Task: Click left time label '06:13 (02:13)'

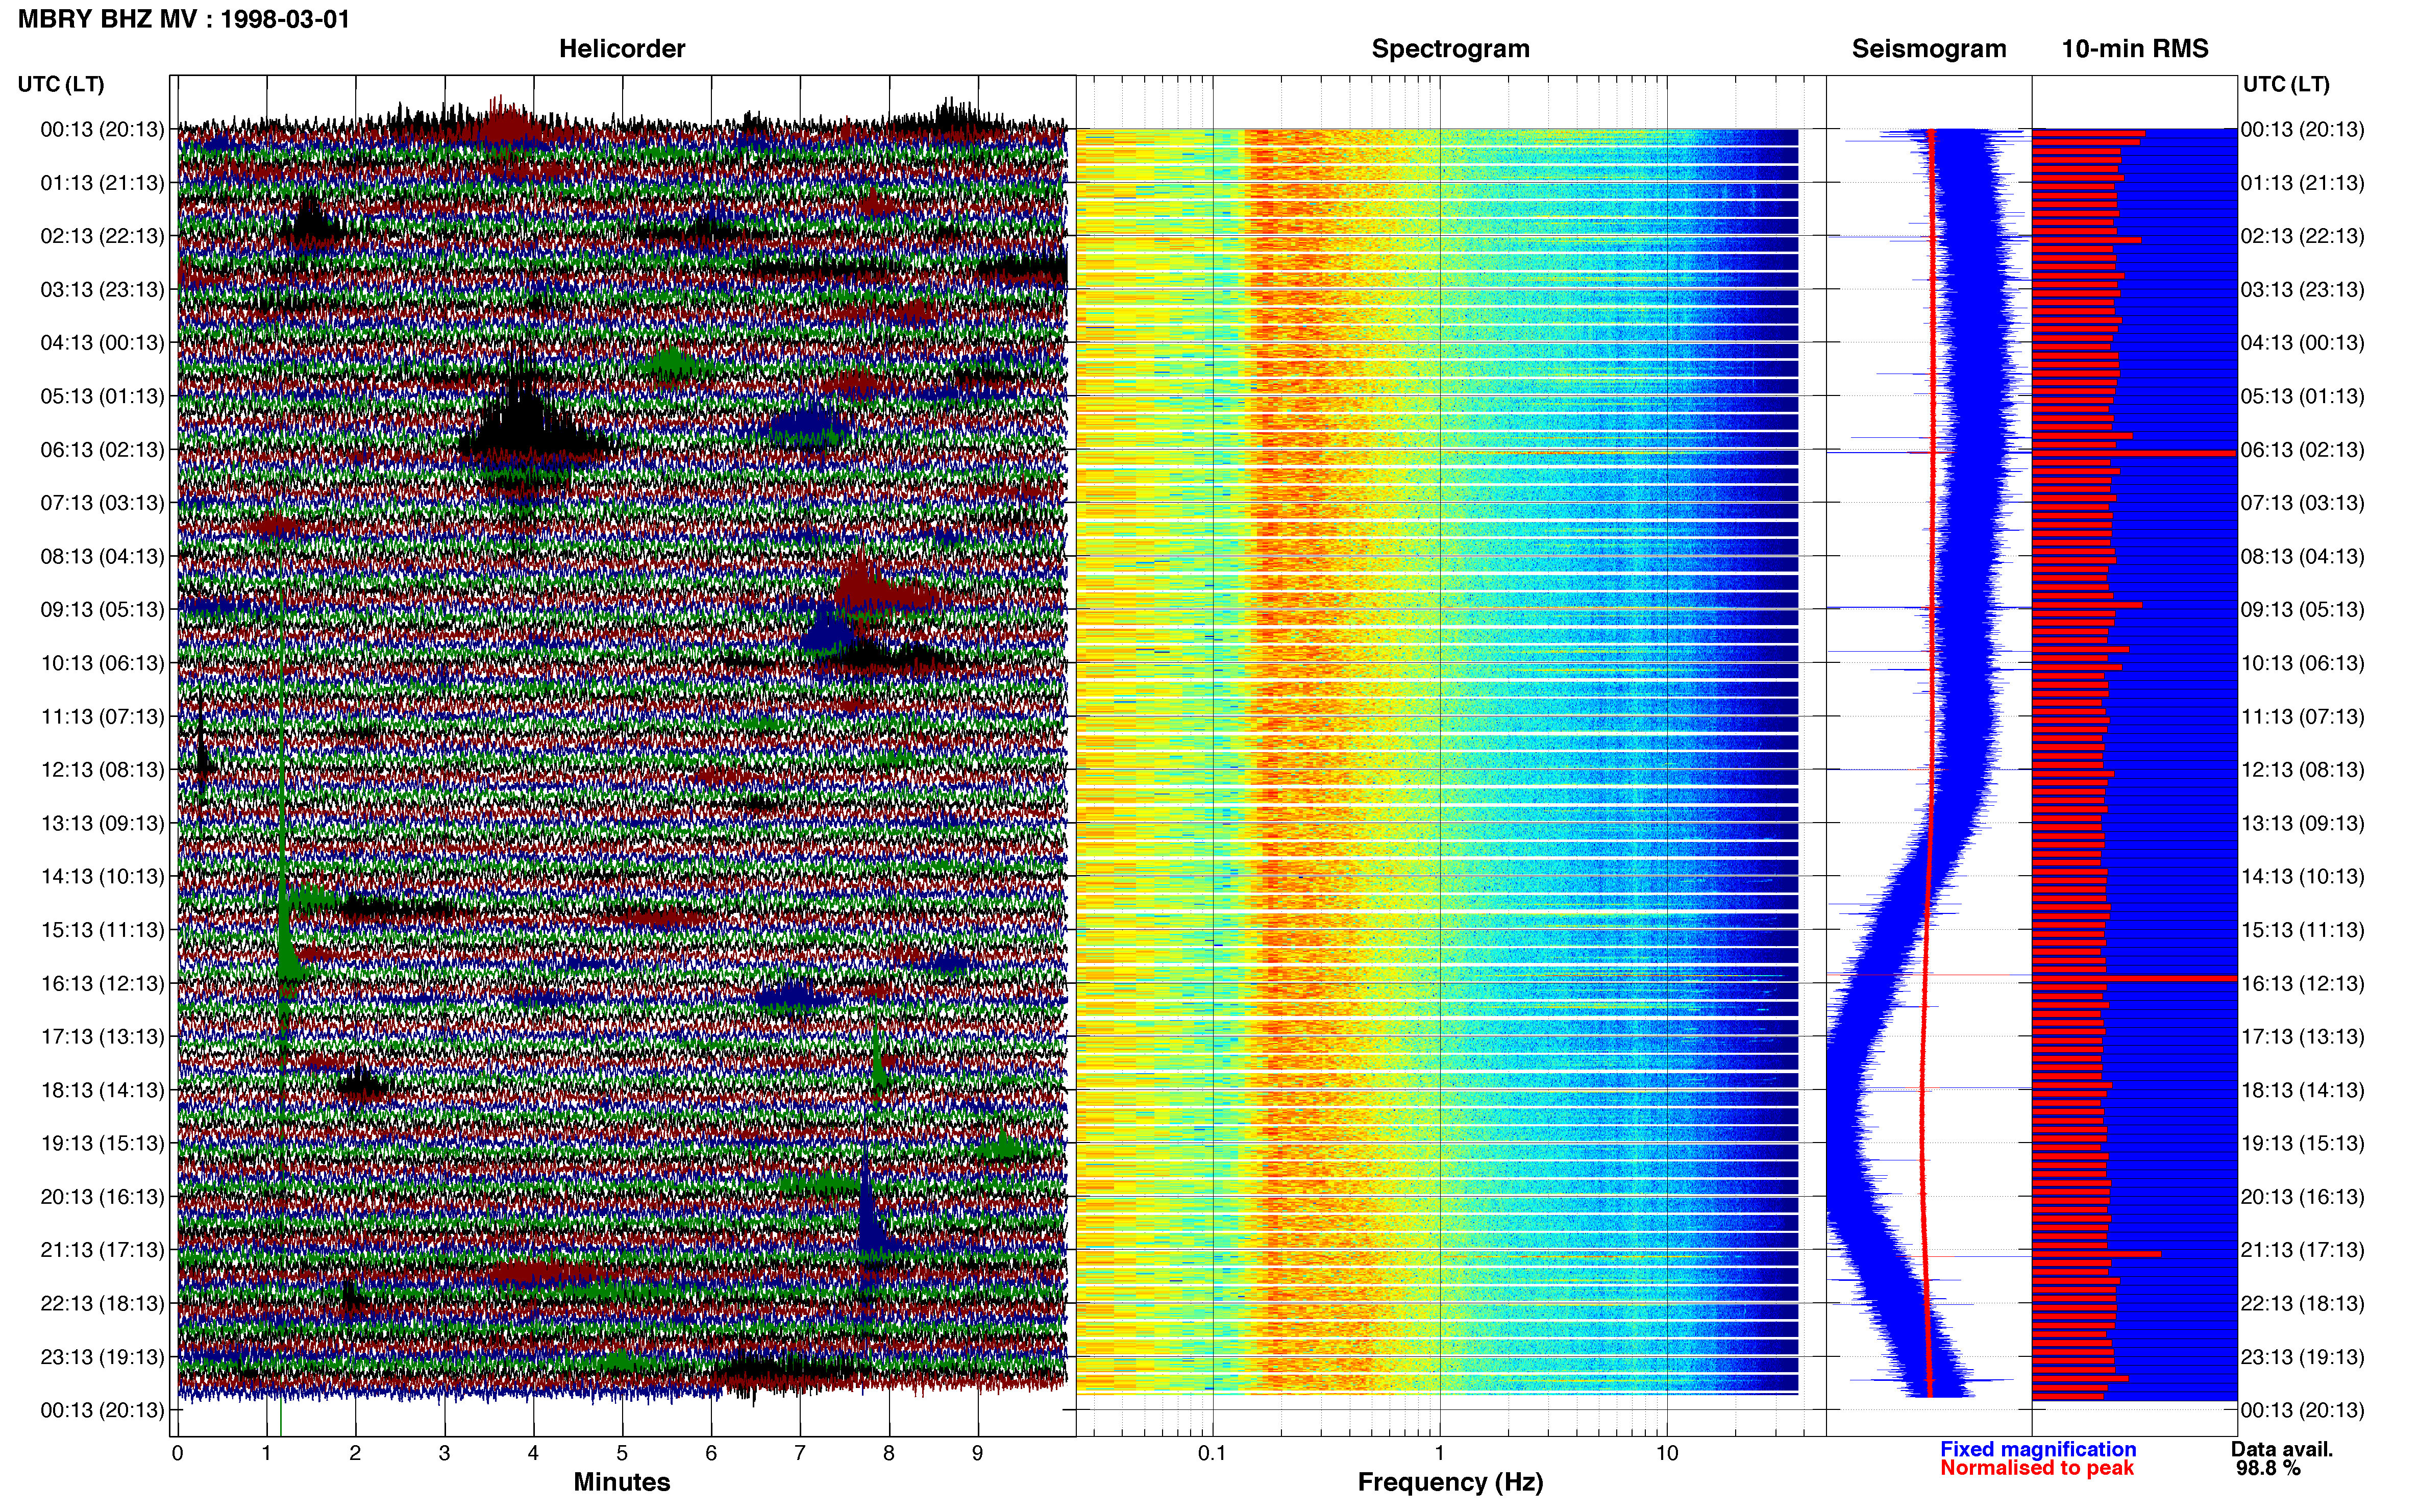Action: (102, 450)
